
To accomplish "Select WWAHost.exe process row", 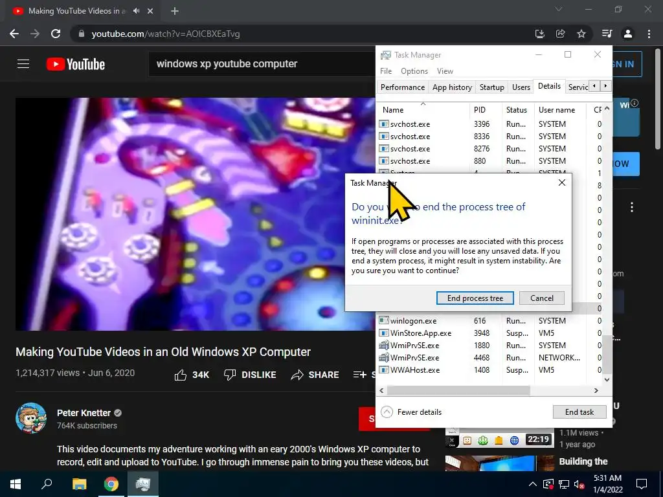I will (x=489, y=370).
